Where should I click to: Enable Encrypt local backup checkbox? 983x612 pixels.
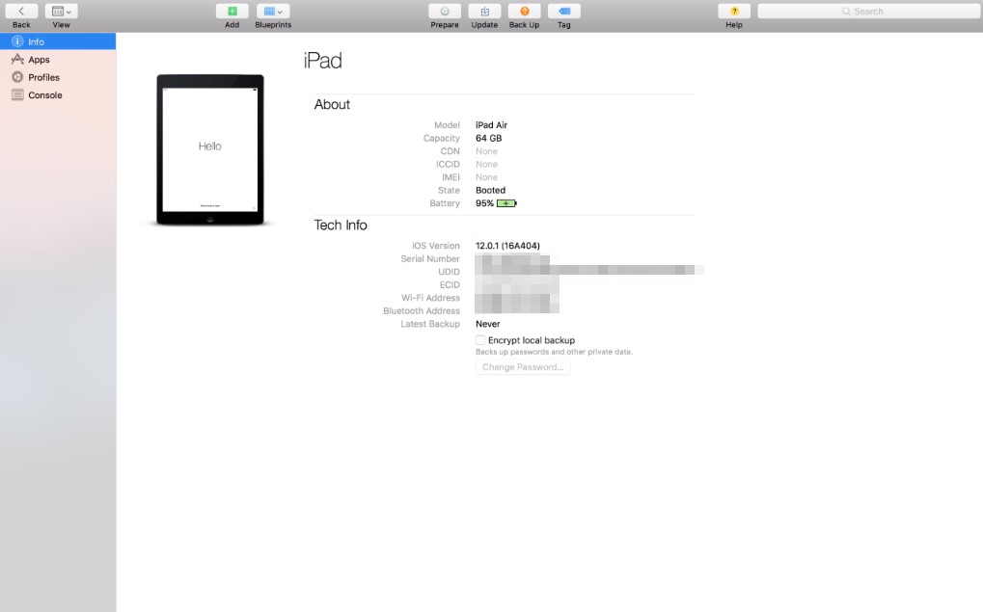click(480, 340)
